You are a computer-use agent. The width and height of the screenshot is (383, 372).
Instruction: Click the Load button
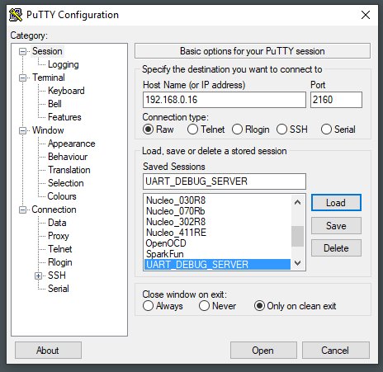[336, 203]
